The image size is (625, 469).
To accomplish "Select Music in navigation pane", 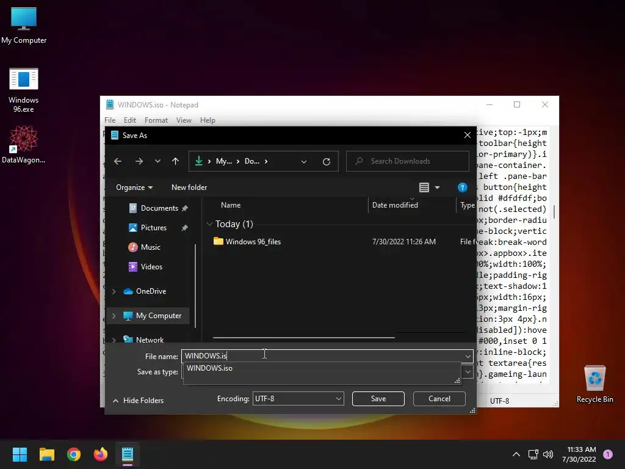I will pos(150,247).
